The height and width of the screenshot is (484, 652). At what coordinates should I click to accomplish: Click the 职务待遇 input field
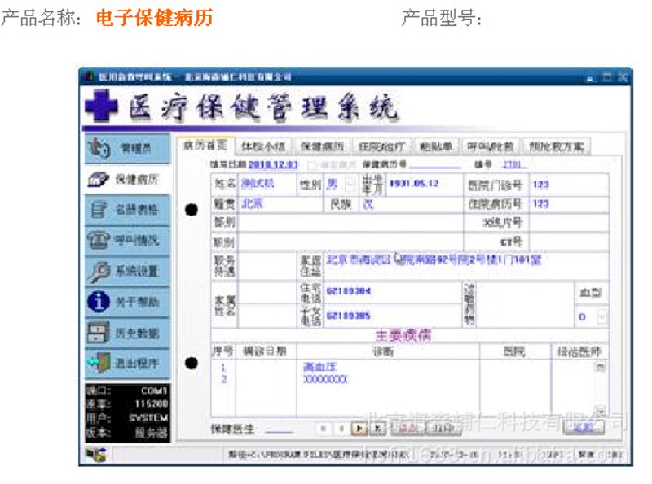point(267,266)
